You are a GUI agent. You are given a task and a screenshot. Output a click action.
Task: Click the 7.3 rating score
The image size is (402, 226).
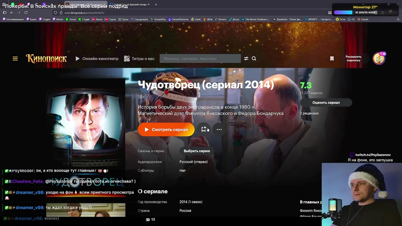306,85
